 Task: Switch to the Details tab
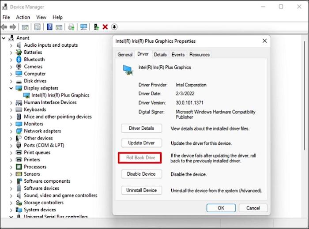(x=160, y=55)
